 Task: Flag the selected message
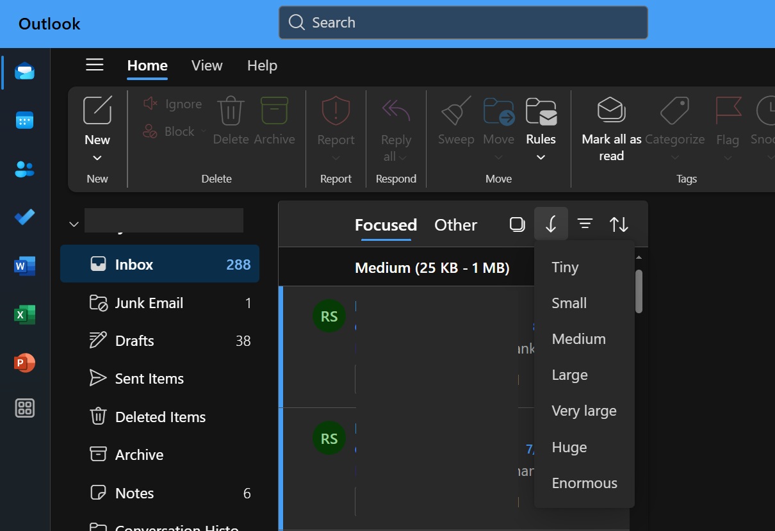(x=728, y=121)
